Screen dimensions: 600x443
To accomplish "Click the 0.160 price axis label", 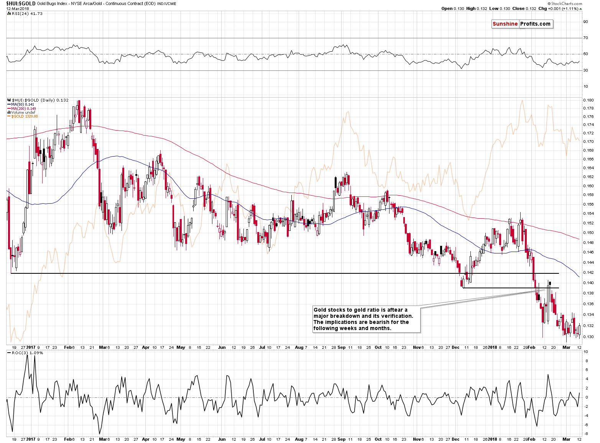I will (588, 186).
